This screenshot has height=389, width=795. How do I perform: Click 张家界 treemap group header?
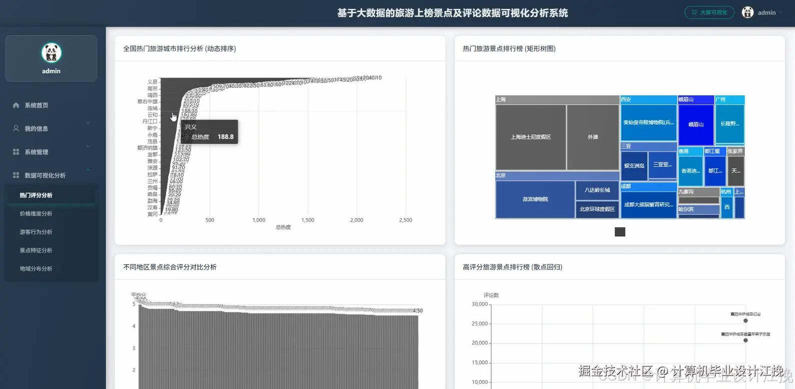tap(735, 151)
